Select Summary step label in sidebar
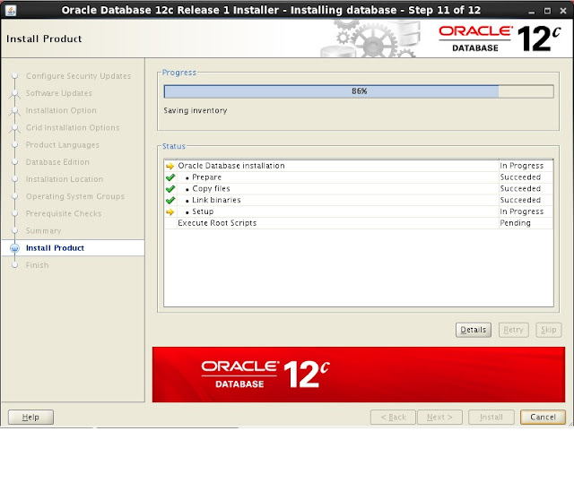 pyautogui.click(x=44, y=231)
